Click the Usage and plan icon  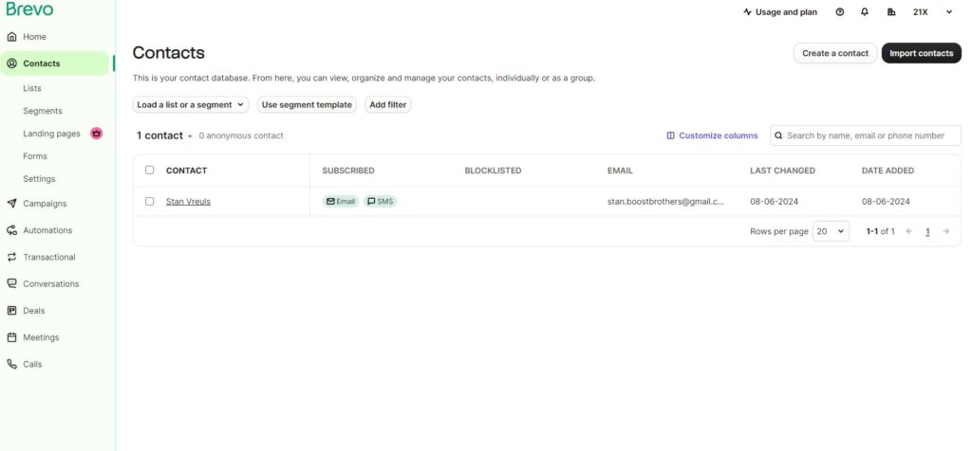(x=748, y=12)
